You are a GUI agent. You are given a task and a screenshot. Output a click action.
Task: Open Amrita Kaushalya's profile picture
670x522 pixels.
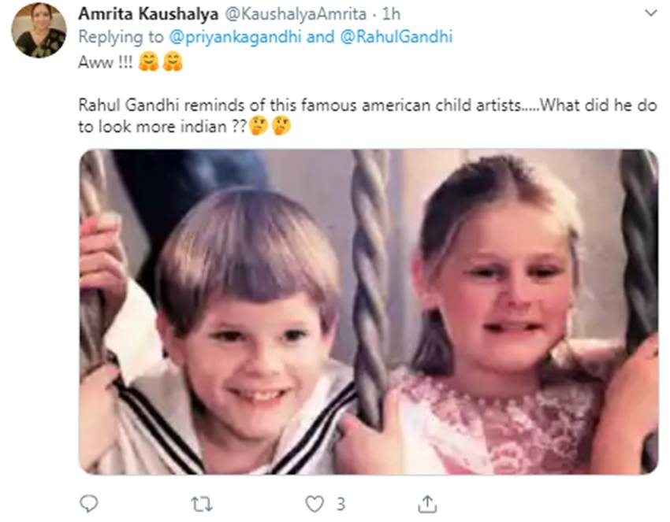[x=39, y=31]
